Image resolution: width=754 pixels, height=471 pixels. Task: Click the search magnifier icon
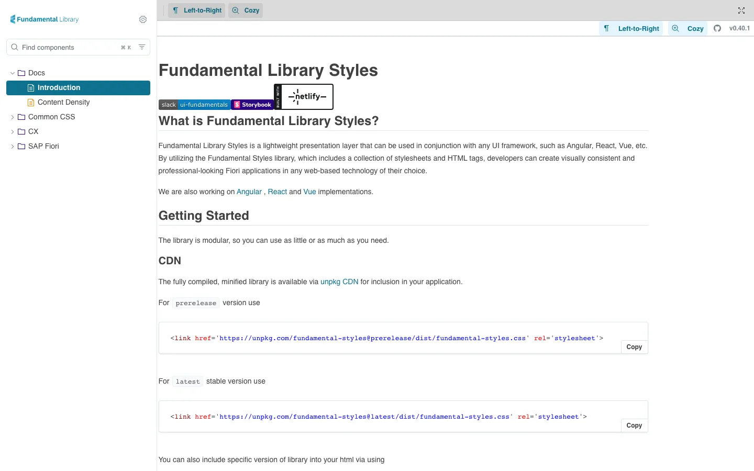[15, 47]
